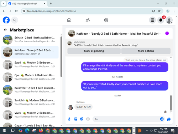Click Kathleen's phone number message 5063122109
The width and height of the screenshot is (178, 134).
tap(83, 107)
